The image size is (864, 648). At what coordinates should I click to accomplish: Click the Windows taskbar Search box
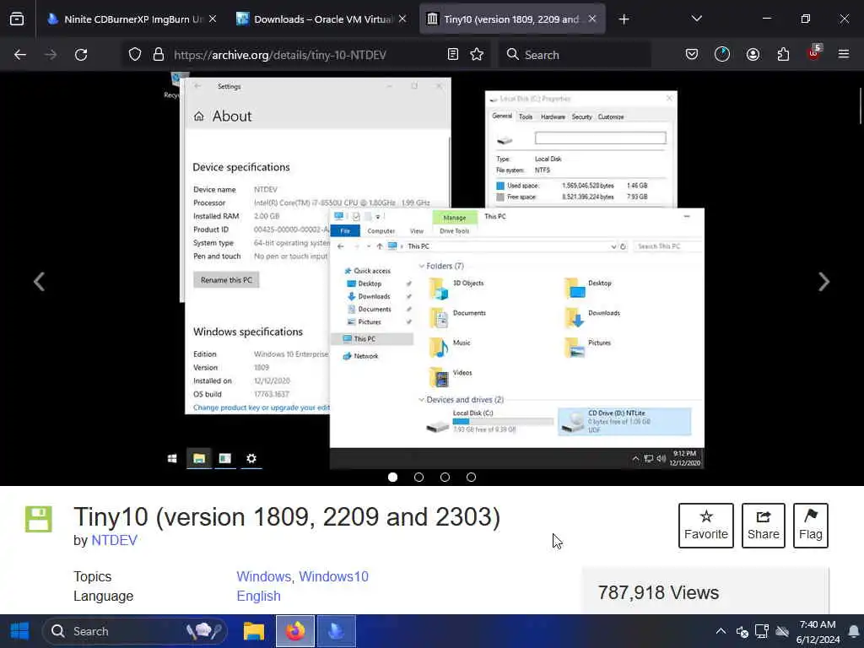click(135, 631)
